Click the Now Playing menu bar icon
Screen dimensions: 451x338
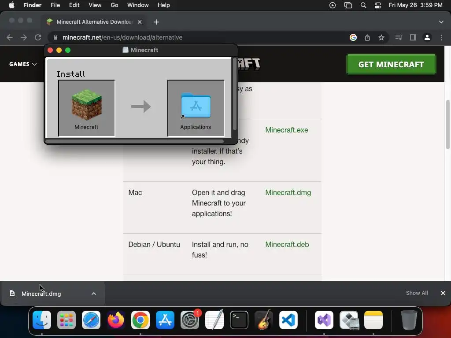coord(333,5)
